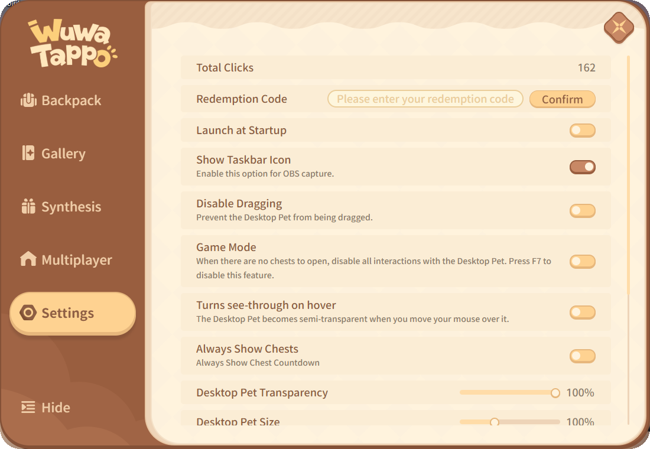Click the 'Enable this option for OBS capture.' text
This screenshot has width=650, height=449.
coord(265,174)
